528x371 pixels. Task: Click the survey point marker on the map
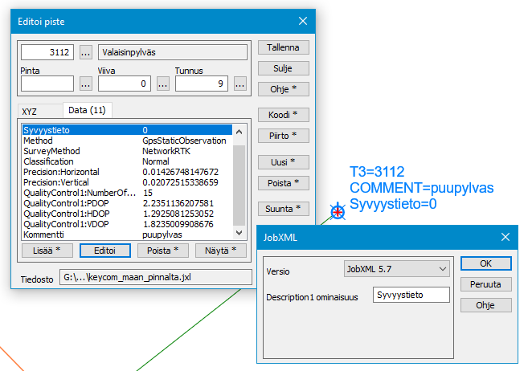point(338,212)
